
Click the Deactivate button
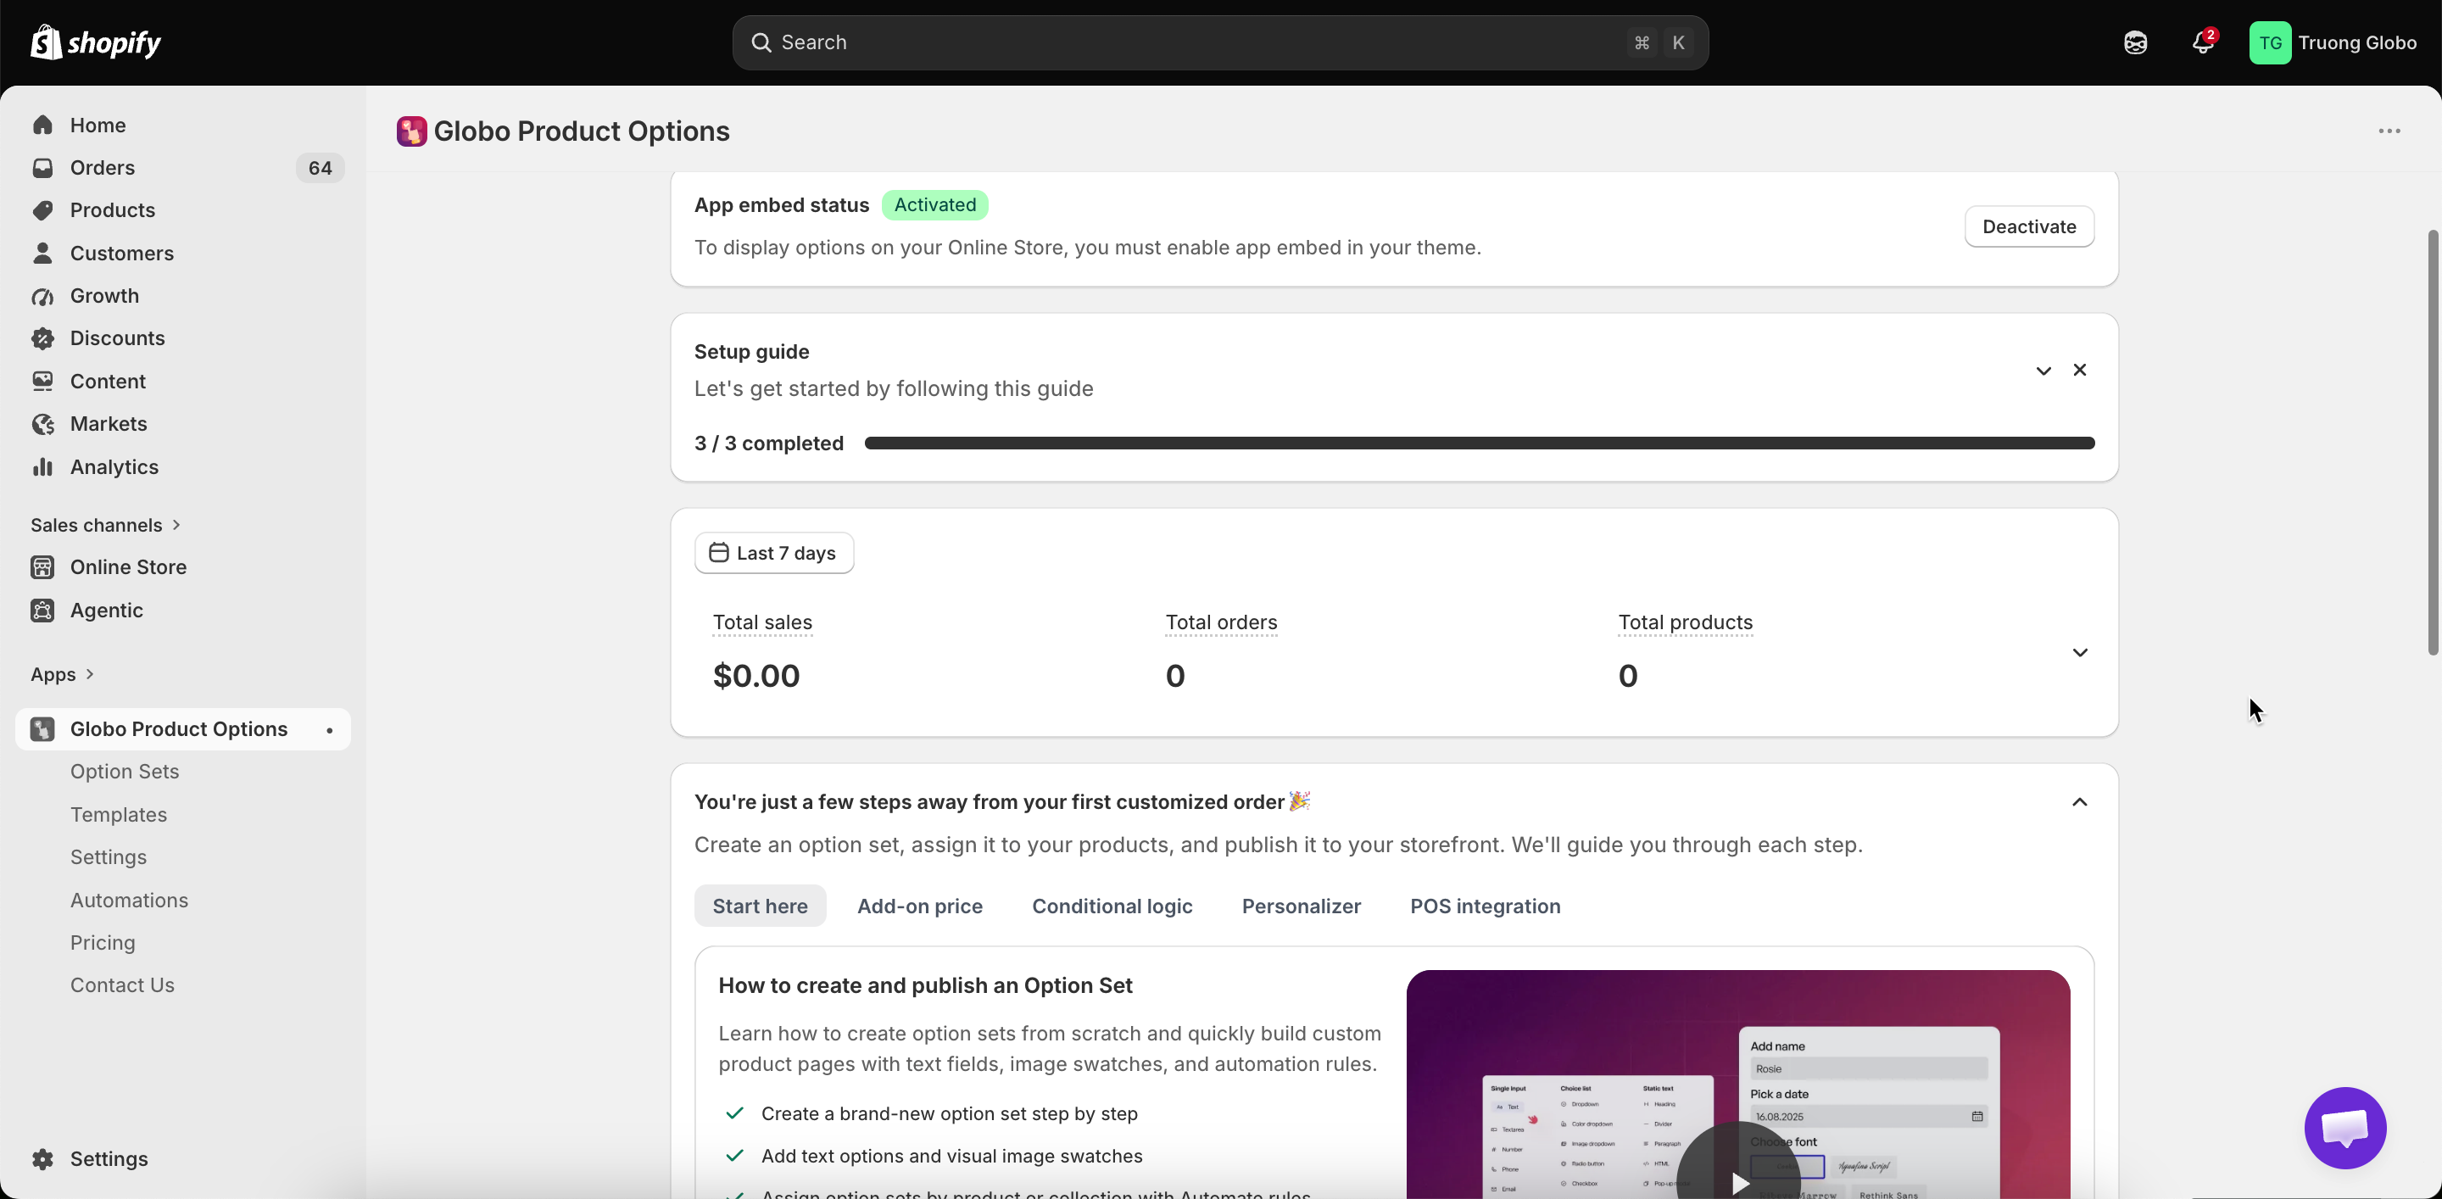(x=2029, y=226)
